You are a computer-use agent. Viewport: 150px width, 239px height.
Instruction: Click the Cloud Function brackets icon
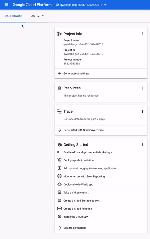(59, 208)
